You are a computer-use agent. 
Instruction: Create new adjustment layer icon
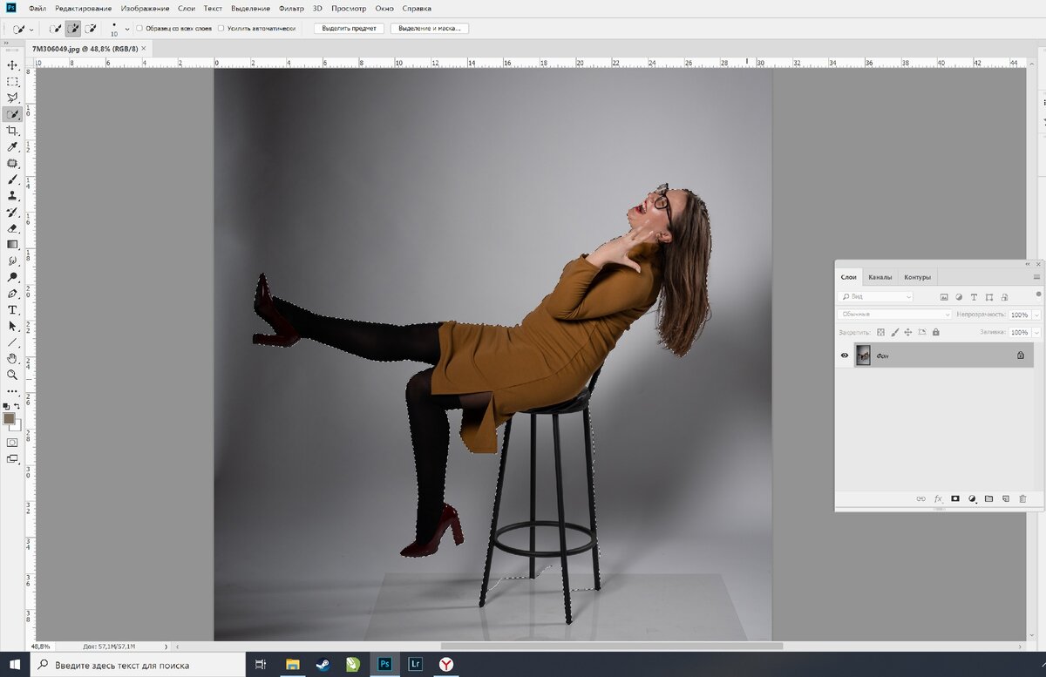[972, 499]
